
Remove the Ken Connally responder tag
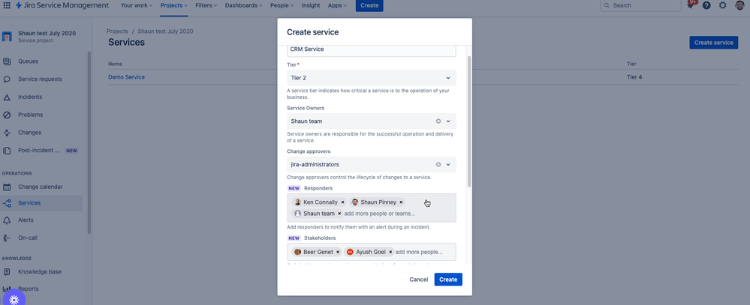click(x=342, y=202)
